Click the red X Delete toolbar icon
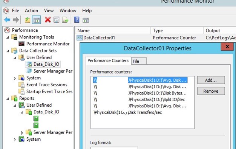This screenshot has width=236, height=149. point(48,20)
